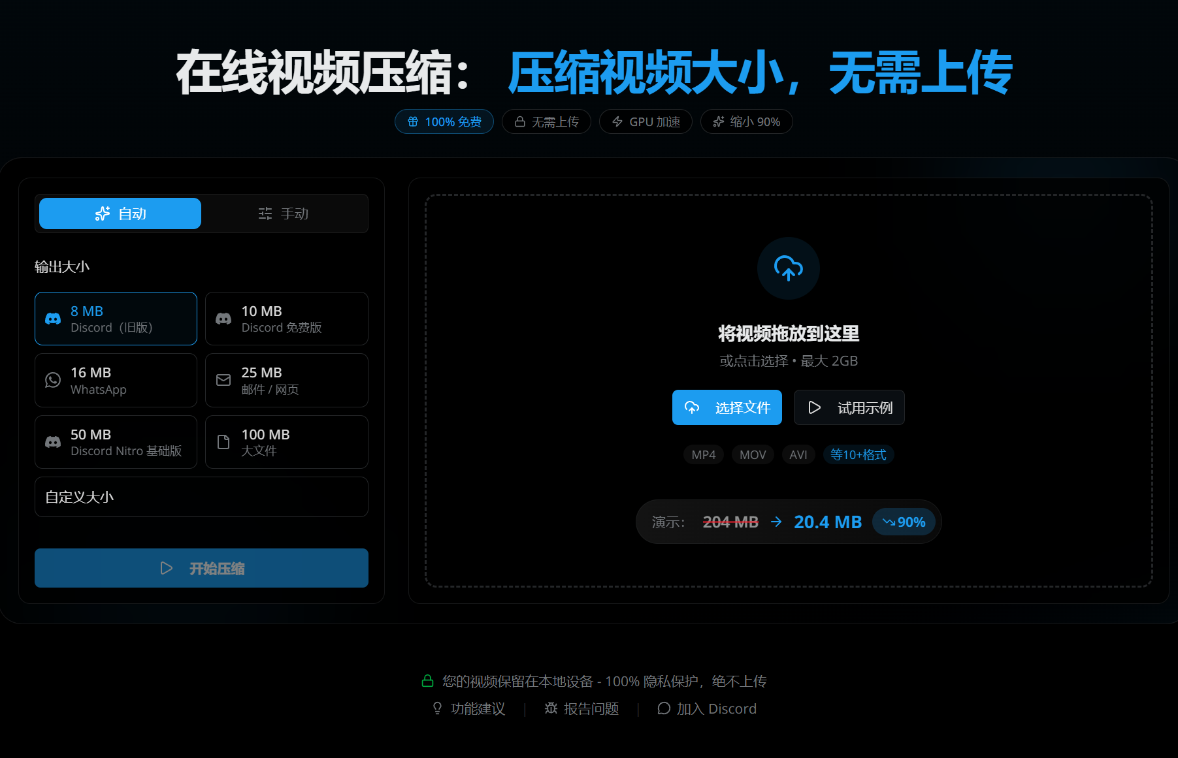The width and height of the screenshot is (1178, 758).
Task: Click the 自定义大小 input field
Action: 201,497
